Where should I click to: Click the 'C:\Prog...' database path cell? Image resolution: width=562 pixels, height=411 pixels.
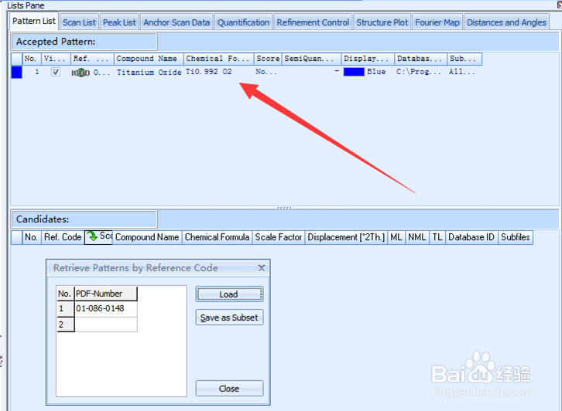pyautogui.click(x=418, y=72)
